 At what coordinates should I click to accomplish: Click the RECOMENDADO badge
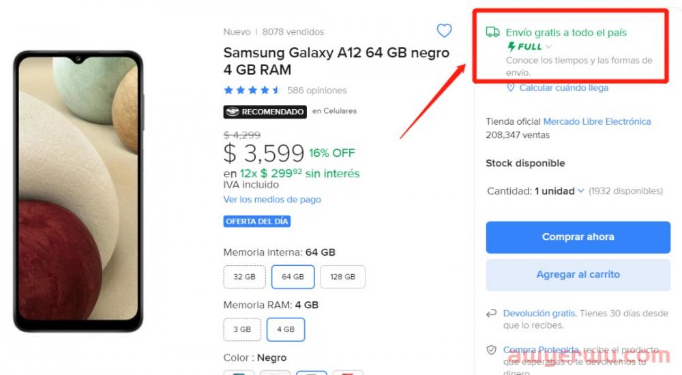[x=264, y=112]
